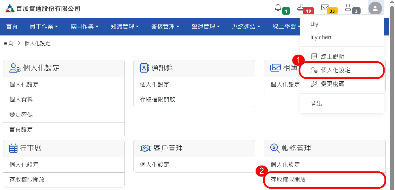Expand the 員工作業 dropdown menu
This screenshot has width=395, height=190.
[x=44, y=26]
